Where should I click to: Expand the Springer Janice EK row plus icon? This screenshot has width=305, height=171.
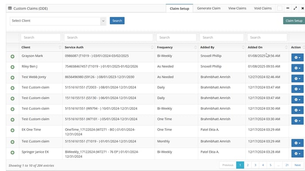[x=12, y=152]
